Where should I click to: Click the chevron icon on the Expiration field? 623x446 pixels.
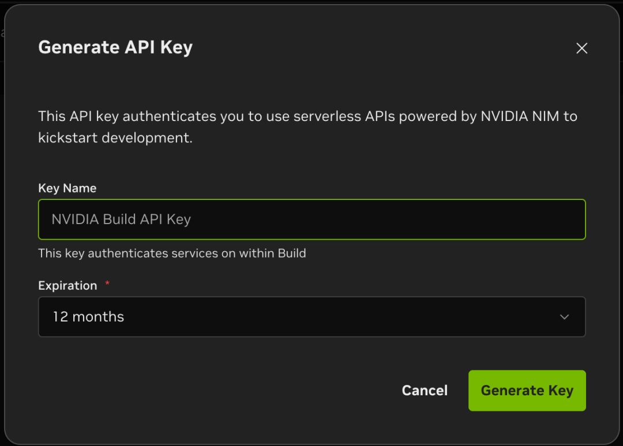coord(565,316)
